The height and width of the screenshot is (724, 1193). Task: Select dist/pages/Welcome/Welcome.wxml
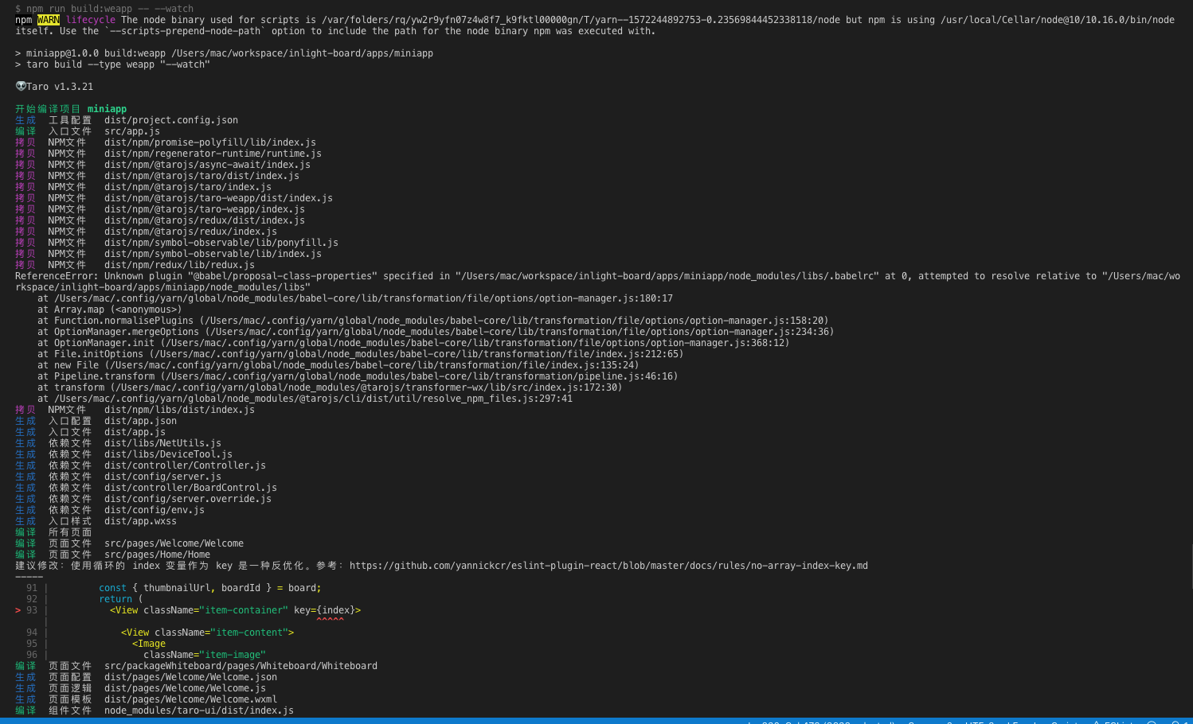coord(190,699)
